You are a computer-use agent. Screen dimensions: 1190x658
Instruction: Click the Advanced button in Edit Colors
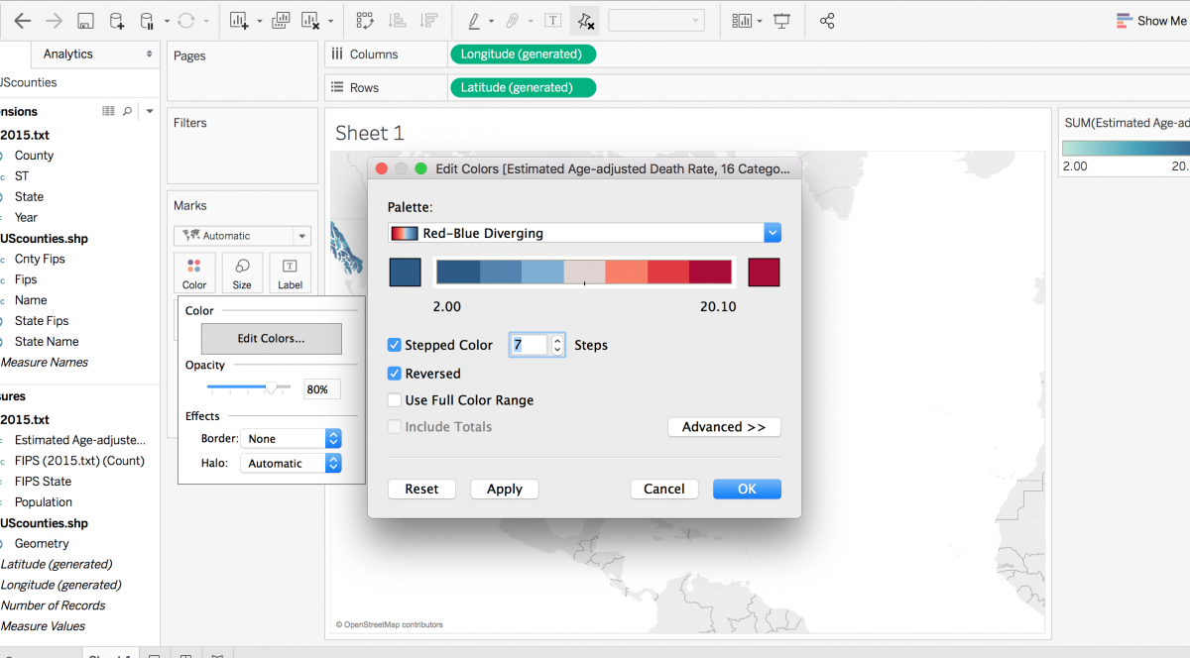724,426
